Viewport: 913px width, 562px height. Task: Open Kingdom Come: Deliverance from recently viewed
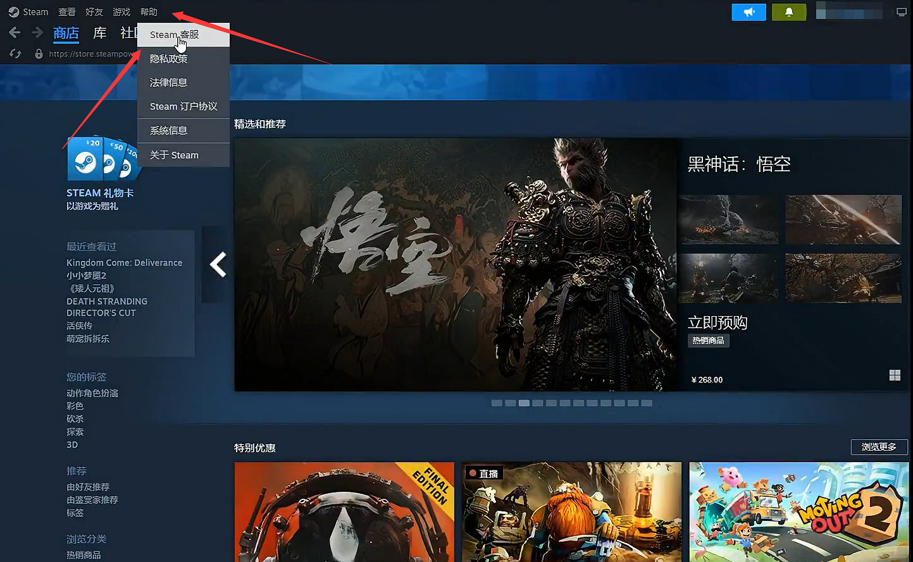pos(124,262)
